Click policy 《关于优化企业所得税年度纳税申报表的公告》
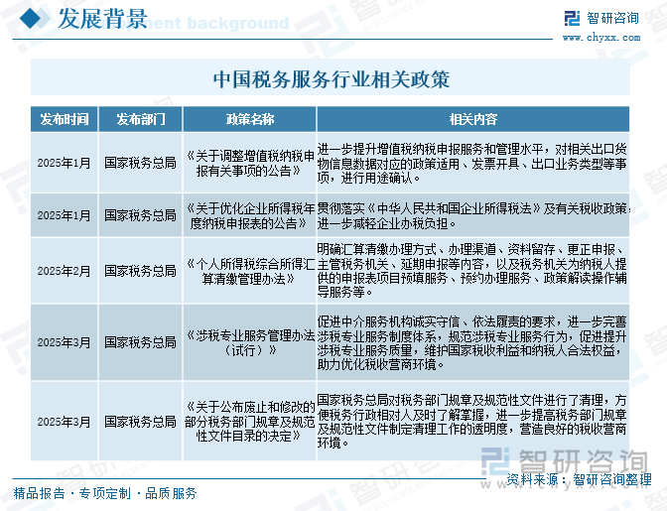This screenshot has width=667, height=511. 250,216
